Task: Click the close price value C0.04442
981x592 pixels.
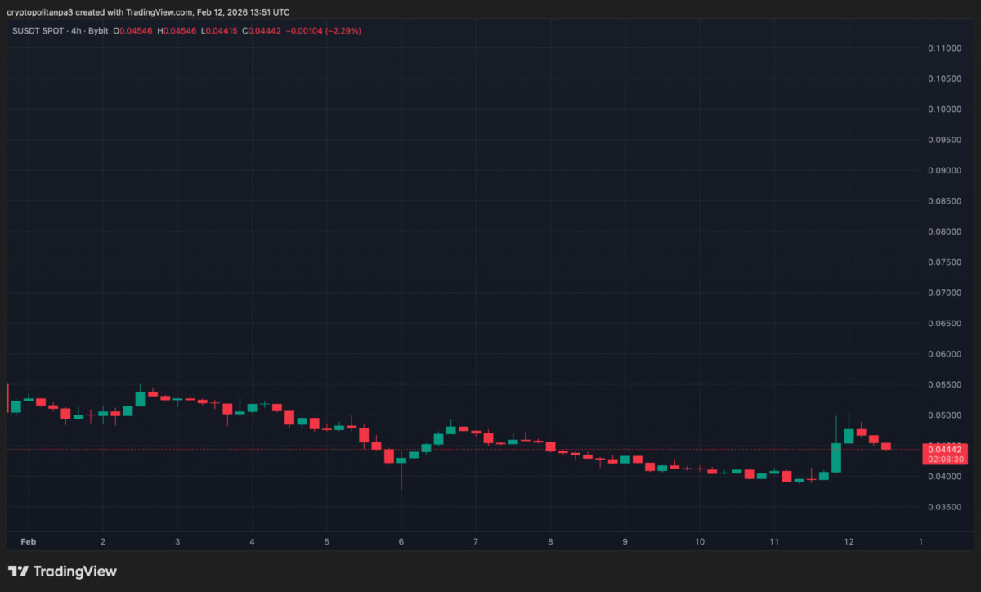Action: point(262,30)
